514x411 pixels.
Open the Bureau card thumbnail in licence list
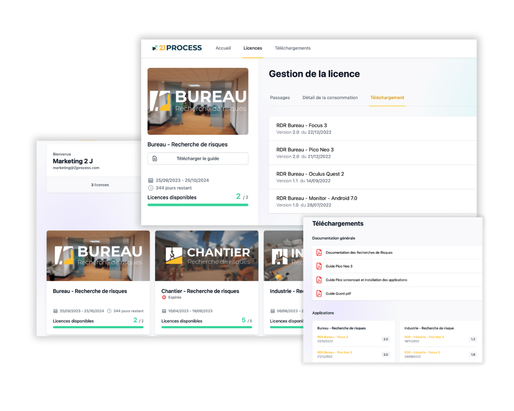pos(98,256)
